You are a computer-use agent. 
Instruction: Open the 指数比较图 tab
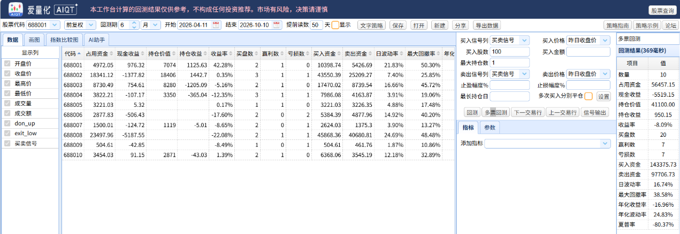tap(64, 40)
